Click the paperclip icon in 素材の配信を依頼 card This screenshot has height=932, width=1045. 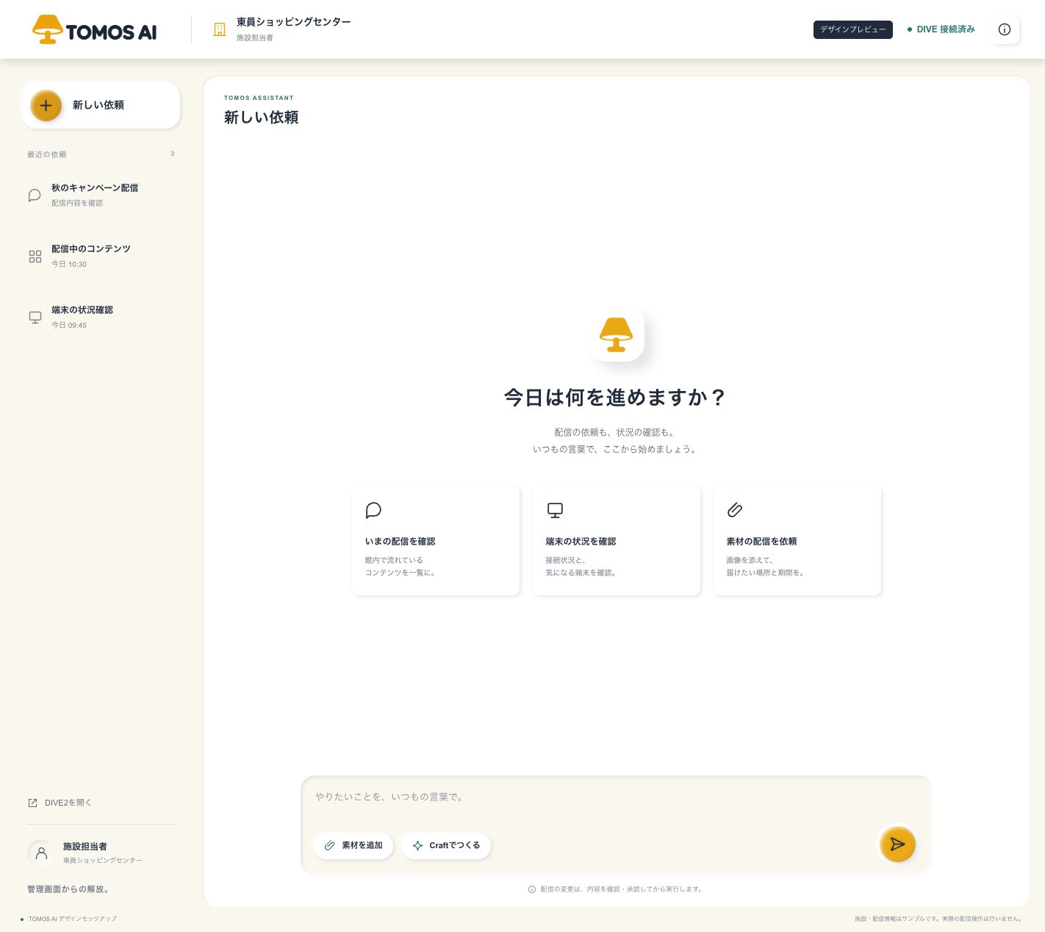[735, 510]
